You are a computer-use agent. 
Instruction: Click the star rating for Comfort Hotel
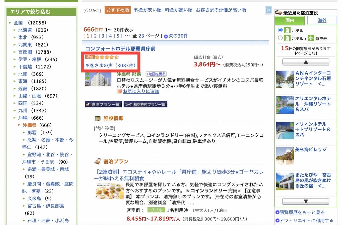(x=107, y=57)
